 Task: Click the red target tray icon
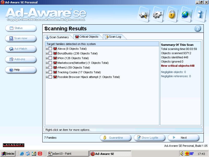187,154
